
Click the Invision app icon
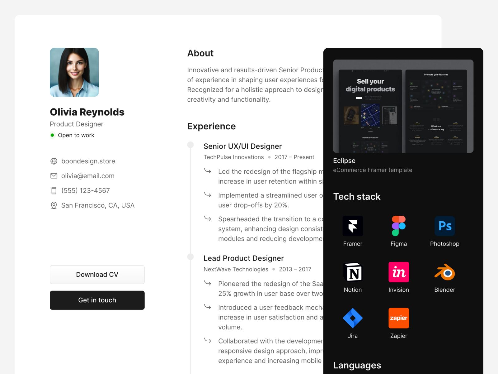point(398,272)
